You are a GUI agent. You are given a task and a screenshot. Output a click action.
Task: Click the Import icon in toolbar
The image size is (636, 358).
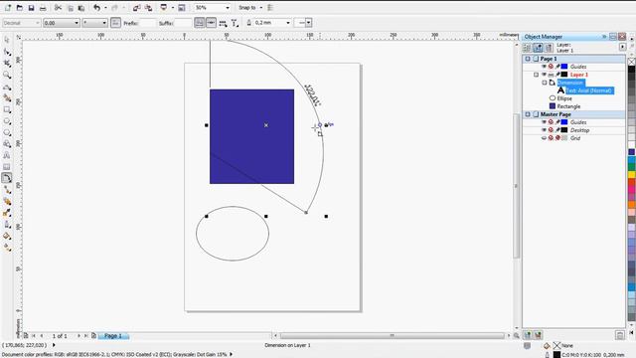137,8
